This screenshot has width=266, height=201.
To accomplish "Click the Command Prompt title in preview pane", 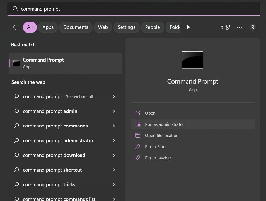I will [x=193, y=81].
